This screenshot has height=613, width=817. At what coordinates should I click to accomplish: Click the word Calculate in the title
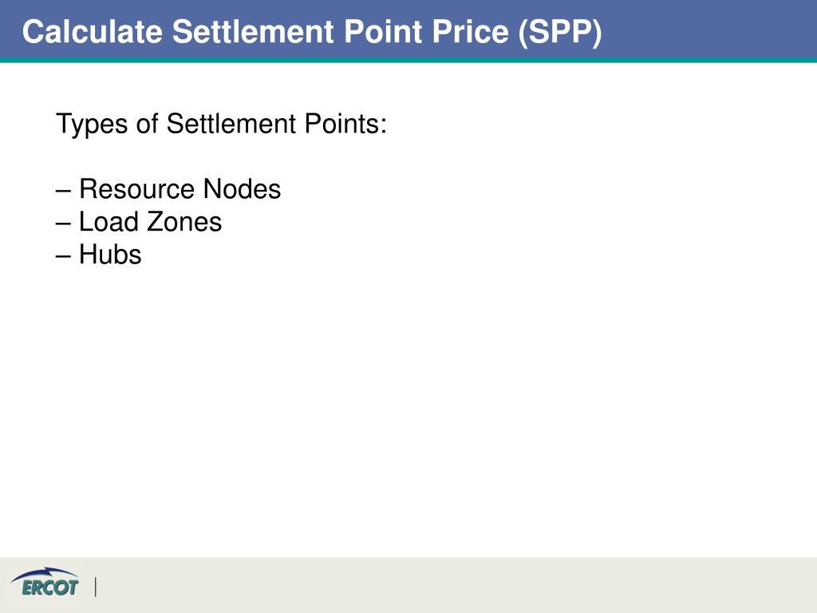click(93, 31)
